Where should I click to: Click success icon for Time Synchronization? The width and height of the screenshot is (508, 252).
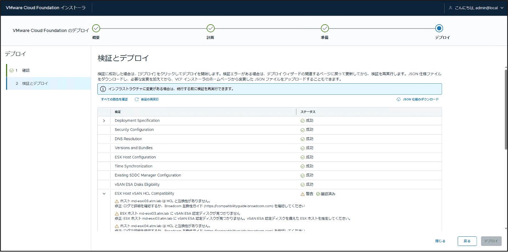click(x=303, y=166)
